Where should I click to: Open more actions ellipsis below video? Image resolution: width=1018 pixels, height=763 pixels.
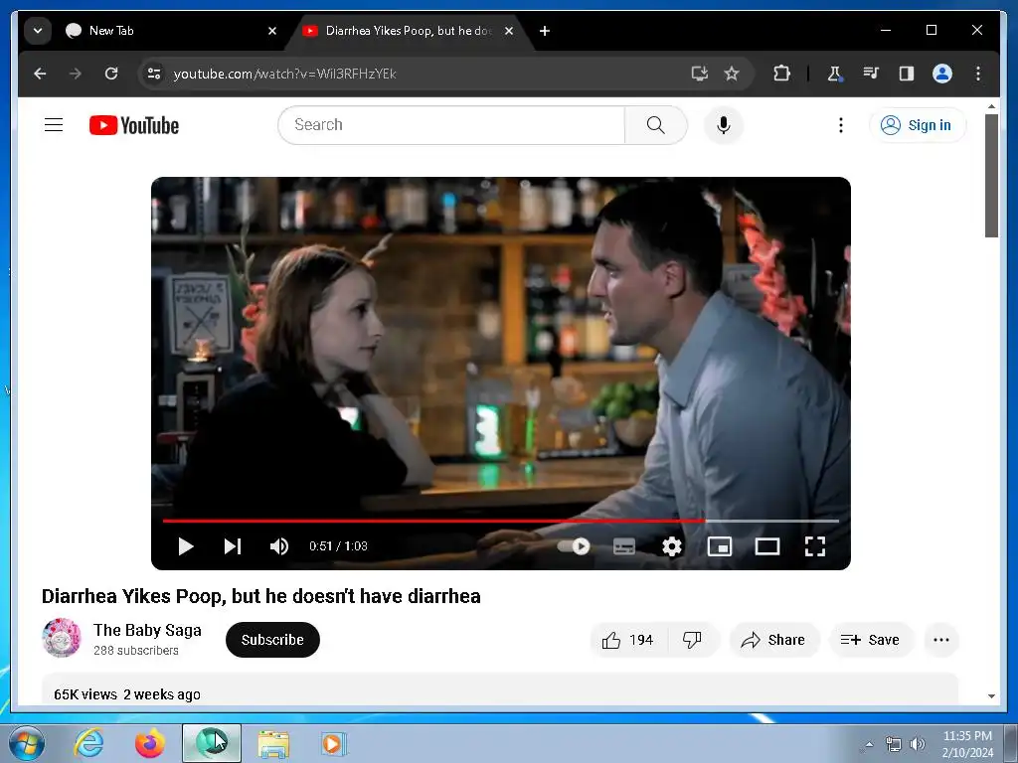pyautogui.click(x=940, y=640)
